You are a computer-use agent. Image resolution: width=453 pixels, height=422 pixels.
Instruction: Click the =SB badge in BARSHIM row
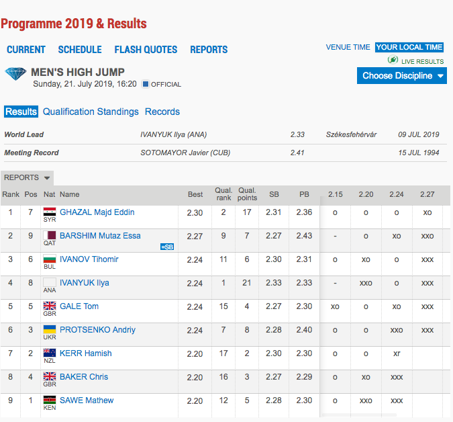[x=167, y=247]
